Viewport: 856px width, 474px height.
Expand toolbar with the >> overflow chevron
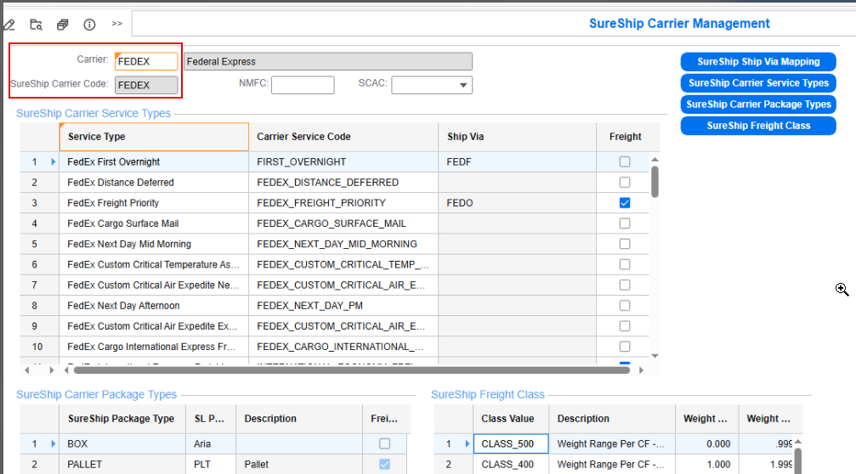(116, 23)
